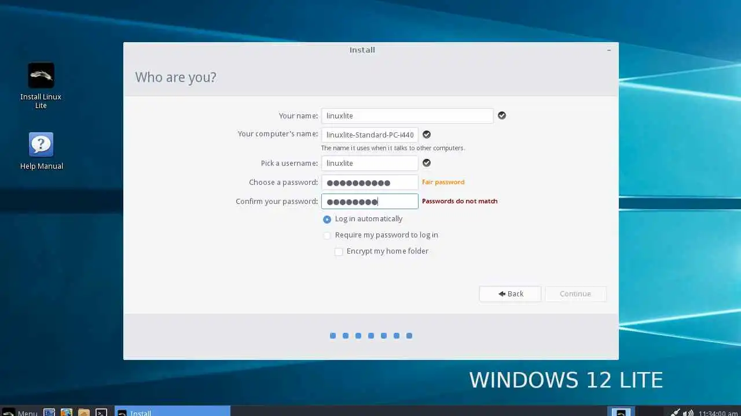This screenshot has height=416, width=741.
Task: Click the Install window title
Action: click(x=362, y=50)
